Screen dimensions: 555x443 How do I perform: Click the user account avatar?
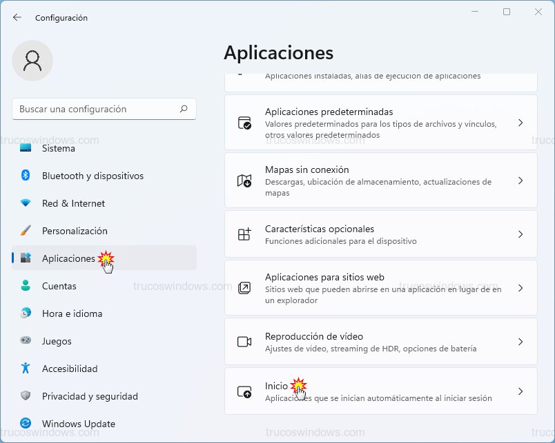click(32, 61)
